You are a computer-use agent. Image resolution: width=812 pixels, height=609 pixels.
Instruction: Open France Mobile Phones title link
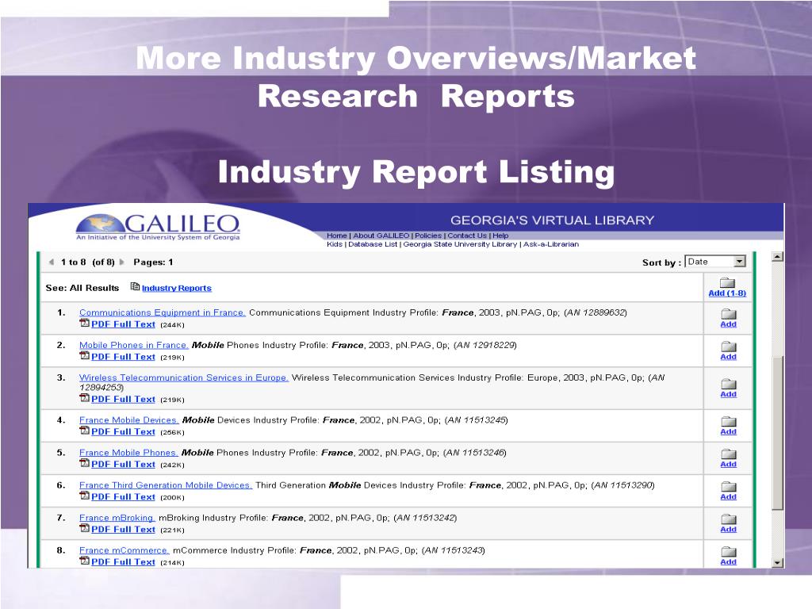(x=128, y=453)
